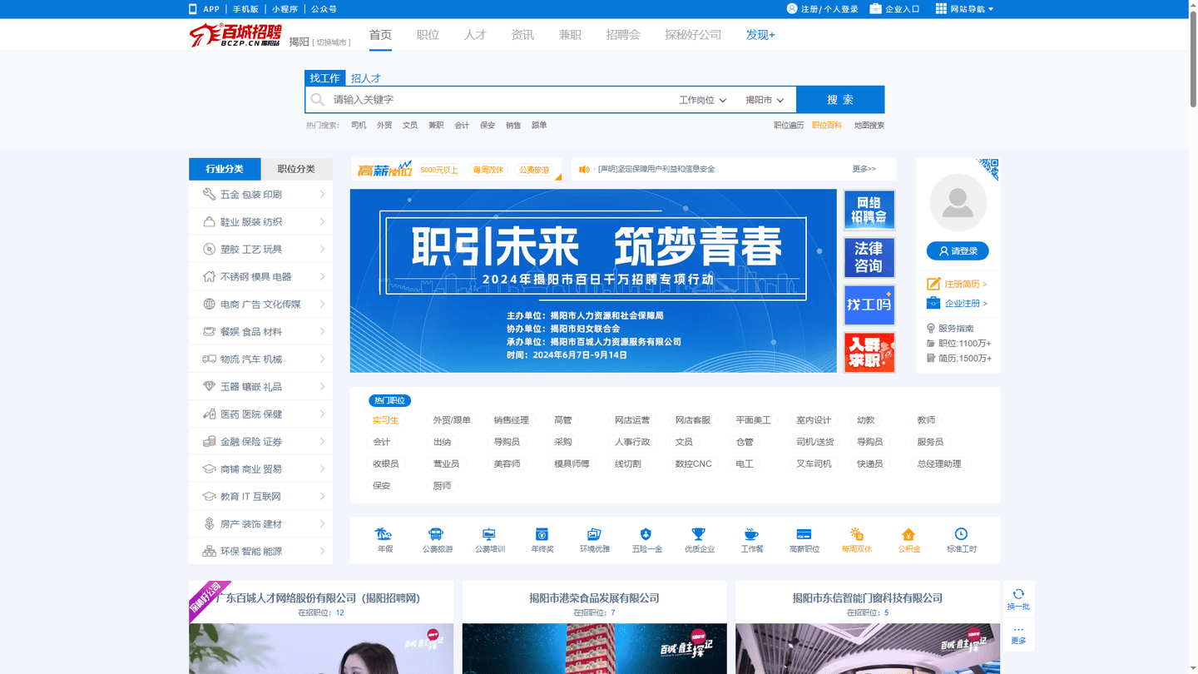1198x674 pixels.
Task: Click the 高薪职位 card icon
Action: 804,534
